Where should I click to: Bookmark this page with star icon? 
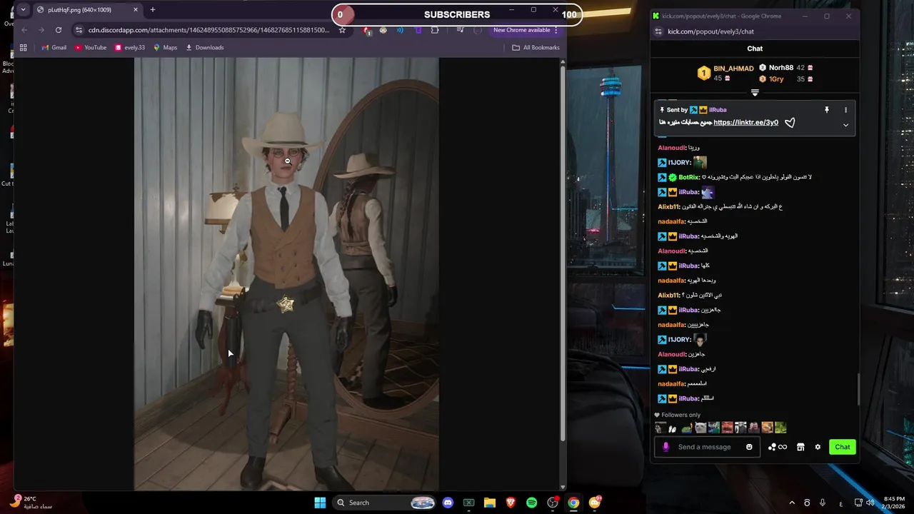[x=342, y=30]
